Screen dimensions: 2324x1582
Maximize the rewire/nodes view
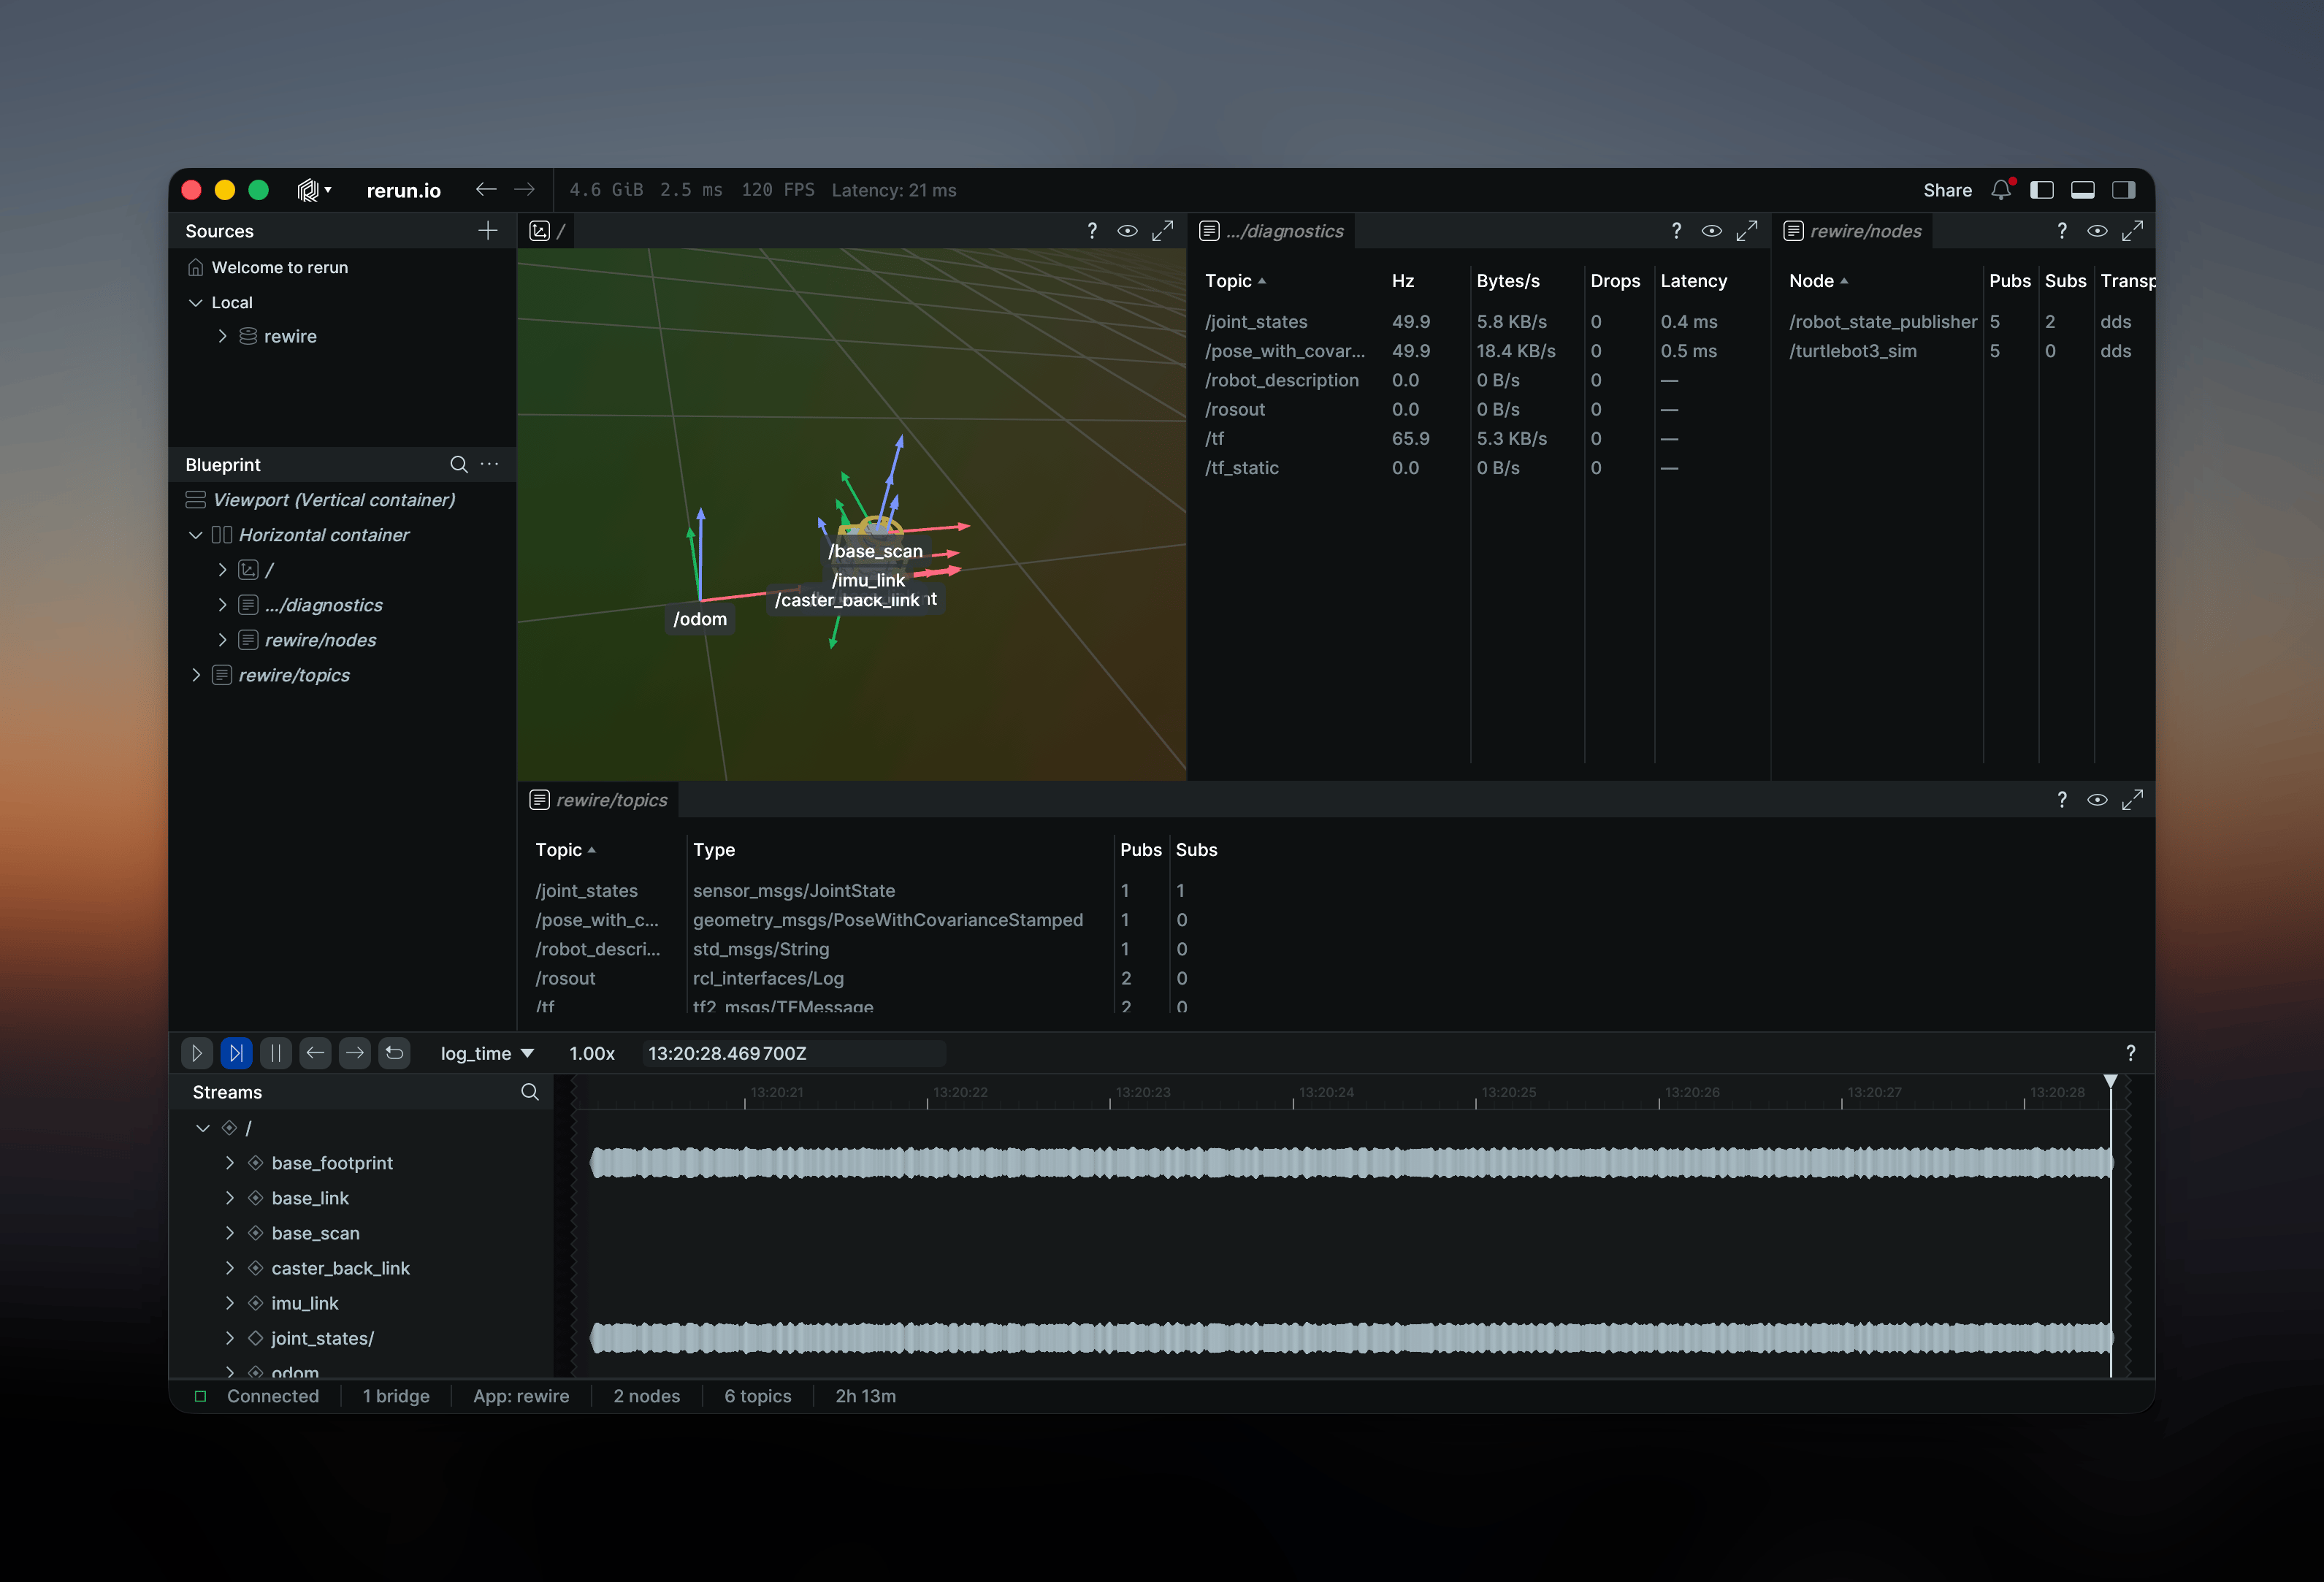pos(2132,231)
